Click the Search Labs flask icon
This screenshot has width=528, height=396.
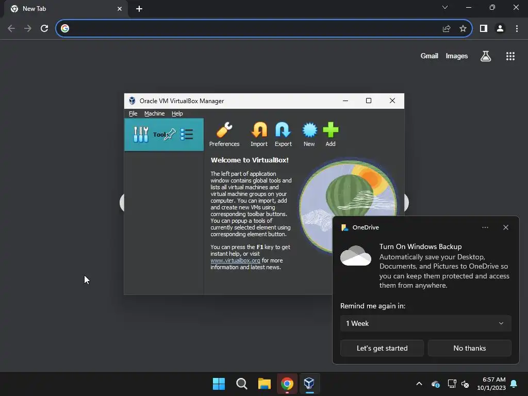[486, 56]
